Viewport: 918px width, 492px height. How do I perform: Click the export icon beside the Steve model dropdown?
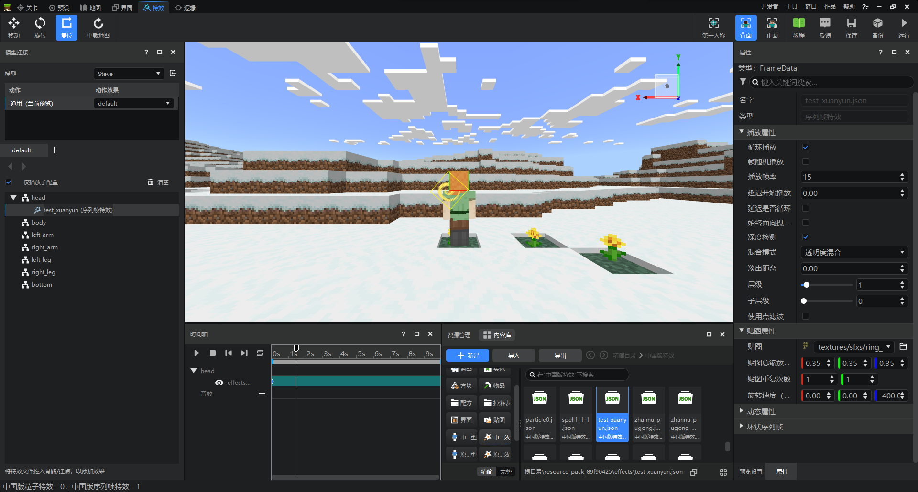(x=173, y=73)
